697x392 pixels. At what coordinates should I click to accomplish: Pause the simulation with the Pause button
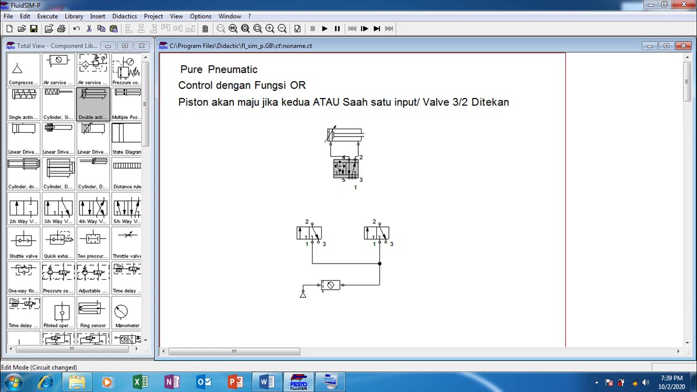[x=337, y=29]
